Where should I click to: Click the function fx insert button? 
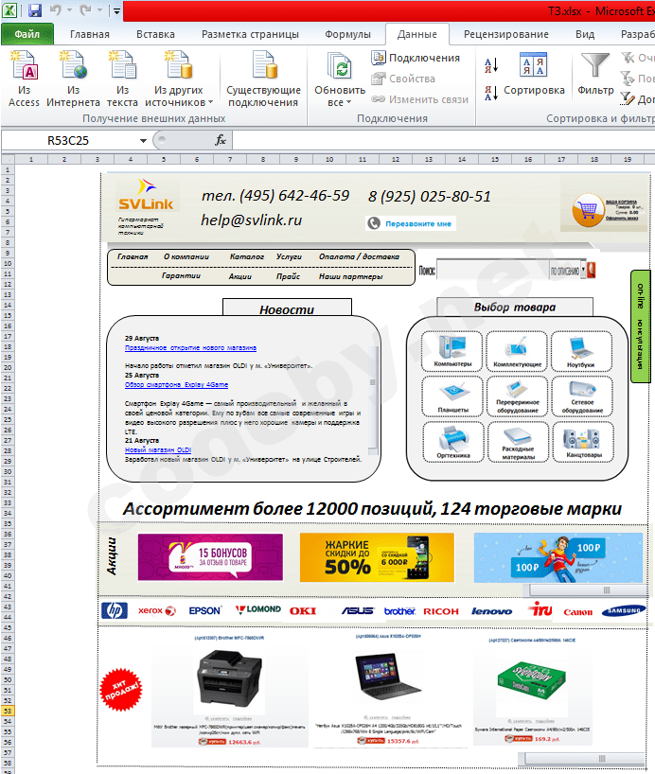(x=221, y=140)
